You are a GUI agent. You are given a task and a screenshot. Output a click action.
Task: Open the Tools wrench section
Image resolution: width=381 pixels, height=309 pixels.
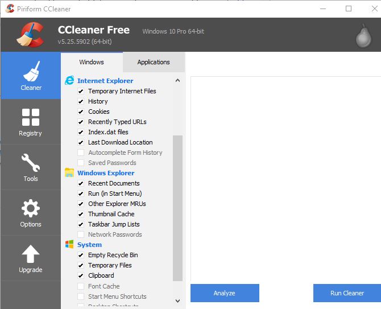tap(31, 167)
